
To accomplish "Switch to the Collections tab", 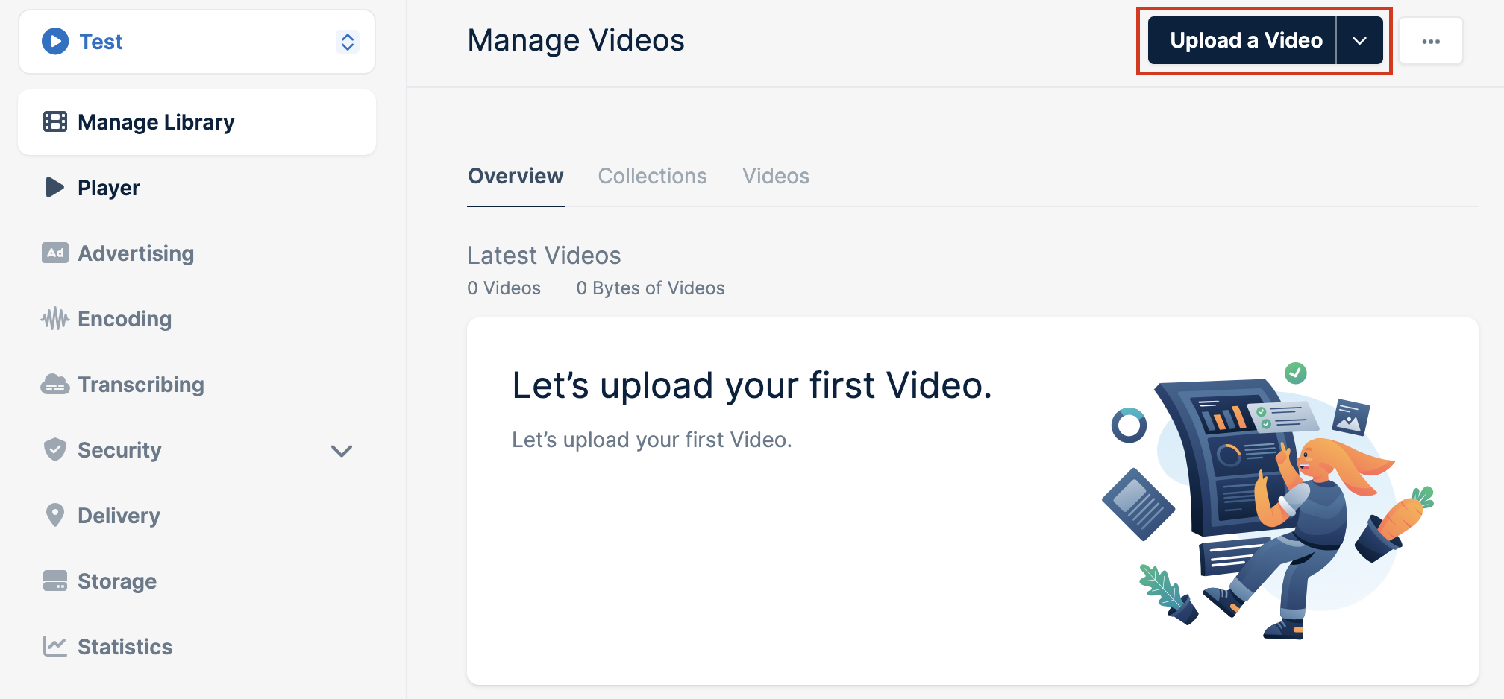I will pyautogui.click(x=652, y=176).
